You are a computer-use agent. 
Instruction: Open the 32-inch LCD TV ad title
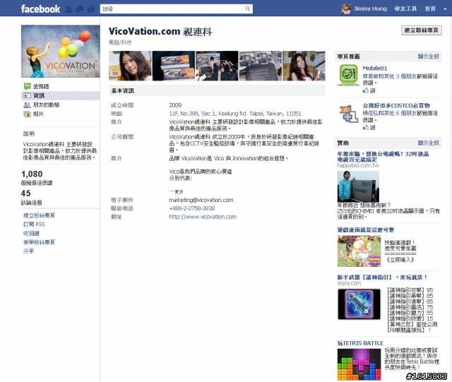point(383,157)
